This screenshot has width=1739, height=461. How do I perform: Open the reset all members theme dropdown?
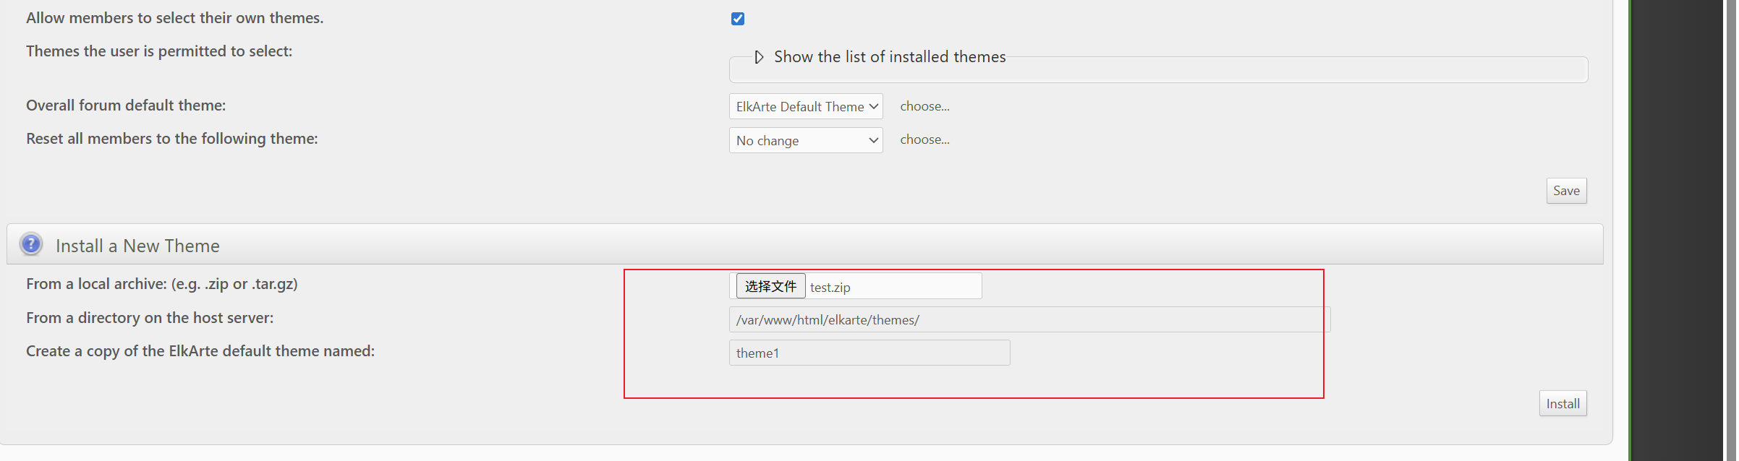tap(806, 140)
